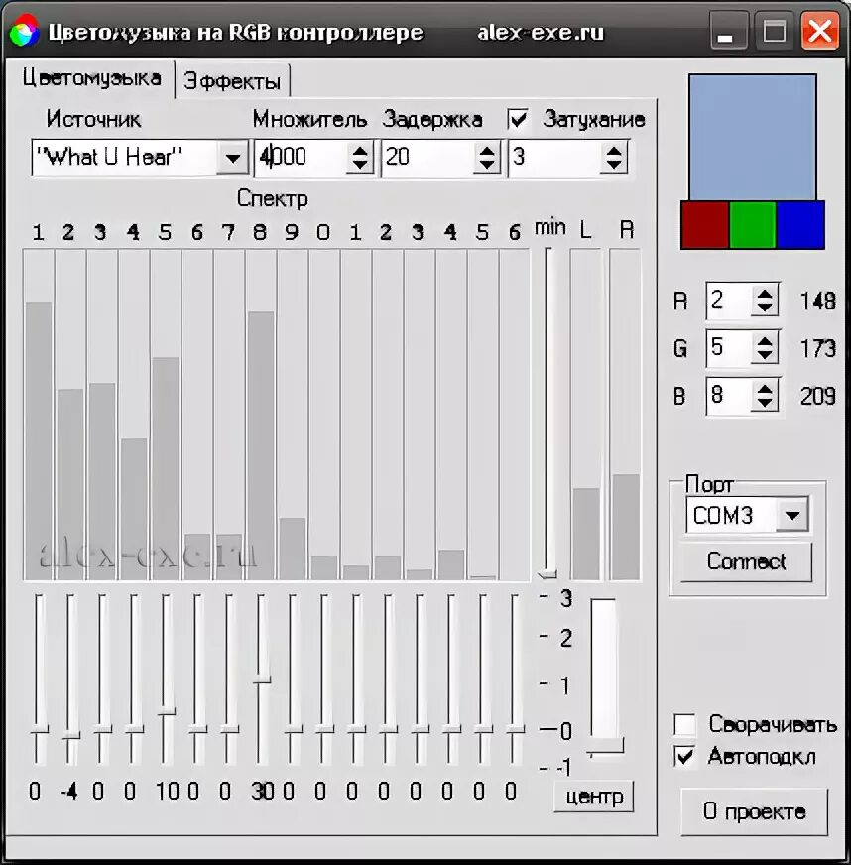This screenshot has width=851, height=865.
Task: Open the Источник 'What U Hear' dropdown
Action: point(233,159)
